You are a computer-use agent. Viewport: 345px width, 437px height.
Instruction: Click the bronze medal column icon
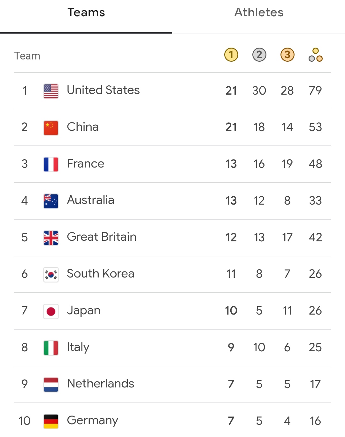click(x=287, y=55)
